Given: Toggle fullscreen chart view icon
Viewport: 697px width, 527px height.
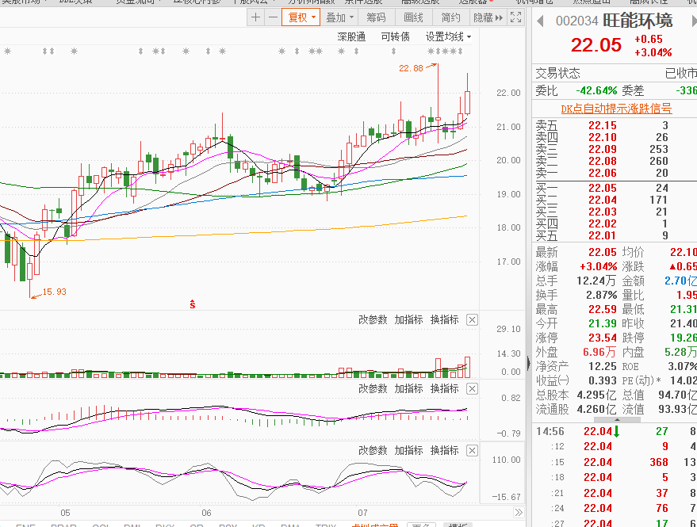Looking at the screenshot, I should 515,17.
